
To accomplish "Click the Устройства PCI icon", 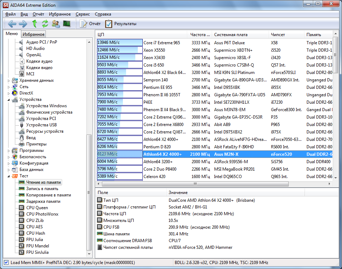I will pos(22,119).
